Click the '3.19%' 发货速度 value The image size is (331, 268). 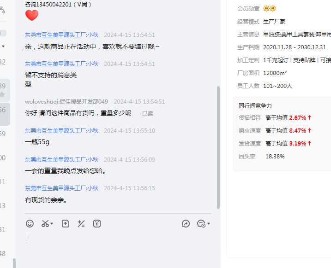pos(298,143)
